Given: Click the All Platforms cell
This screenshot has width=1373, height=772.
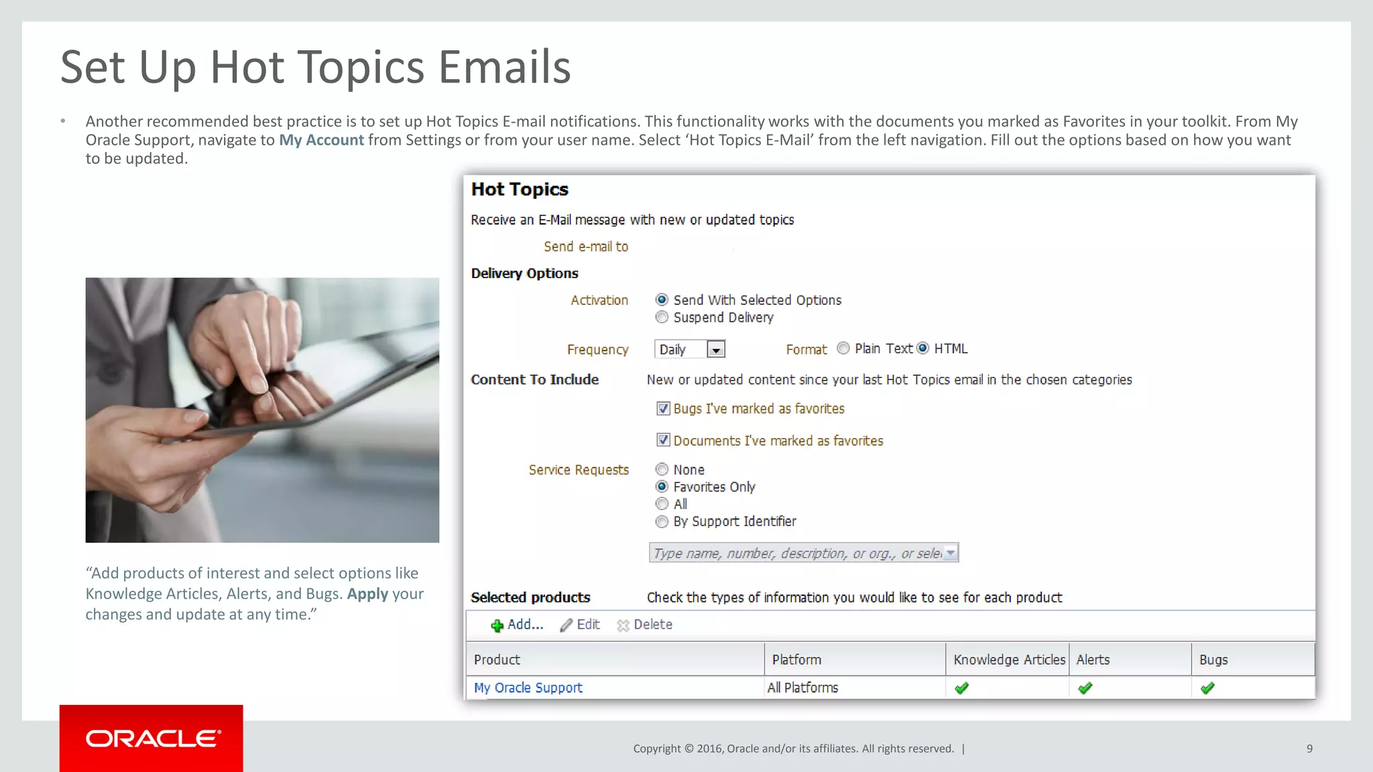Looking at the screenshot, I should coord(855,688).
